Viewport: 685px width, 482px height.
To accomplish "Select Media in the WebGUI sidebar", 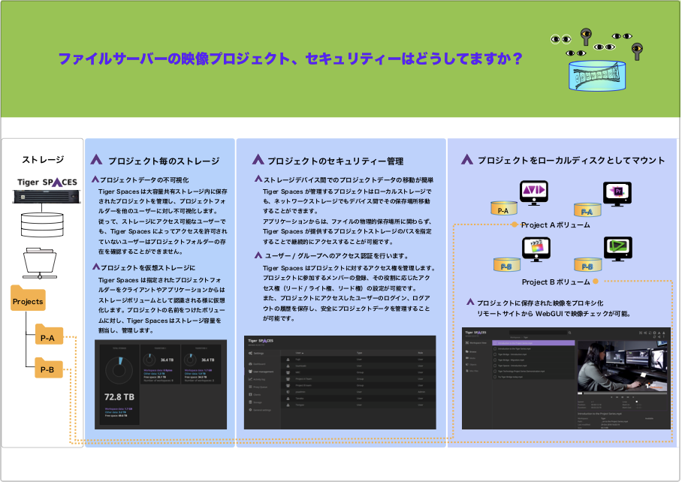I will coord(470,358).
